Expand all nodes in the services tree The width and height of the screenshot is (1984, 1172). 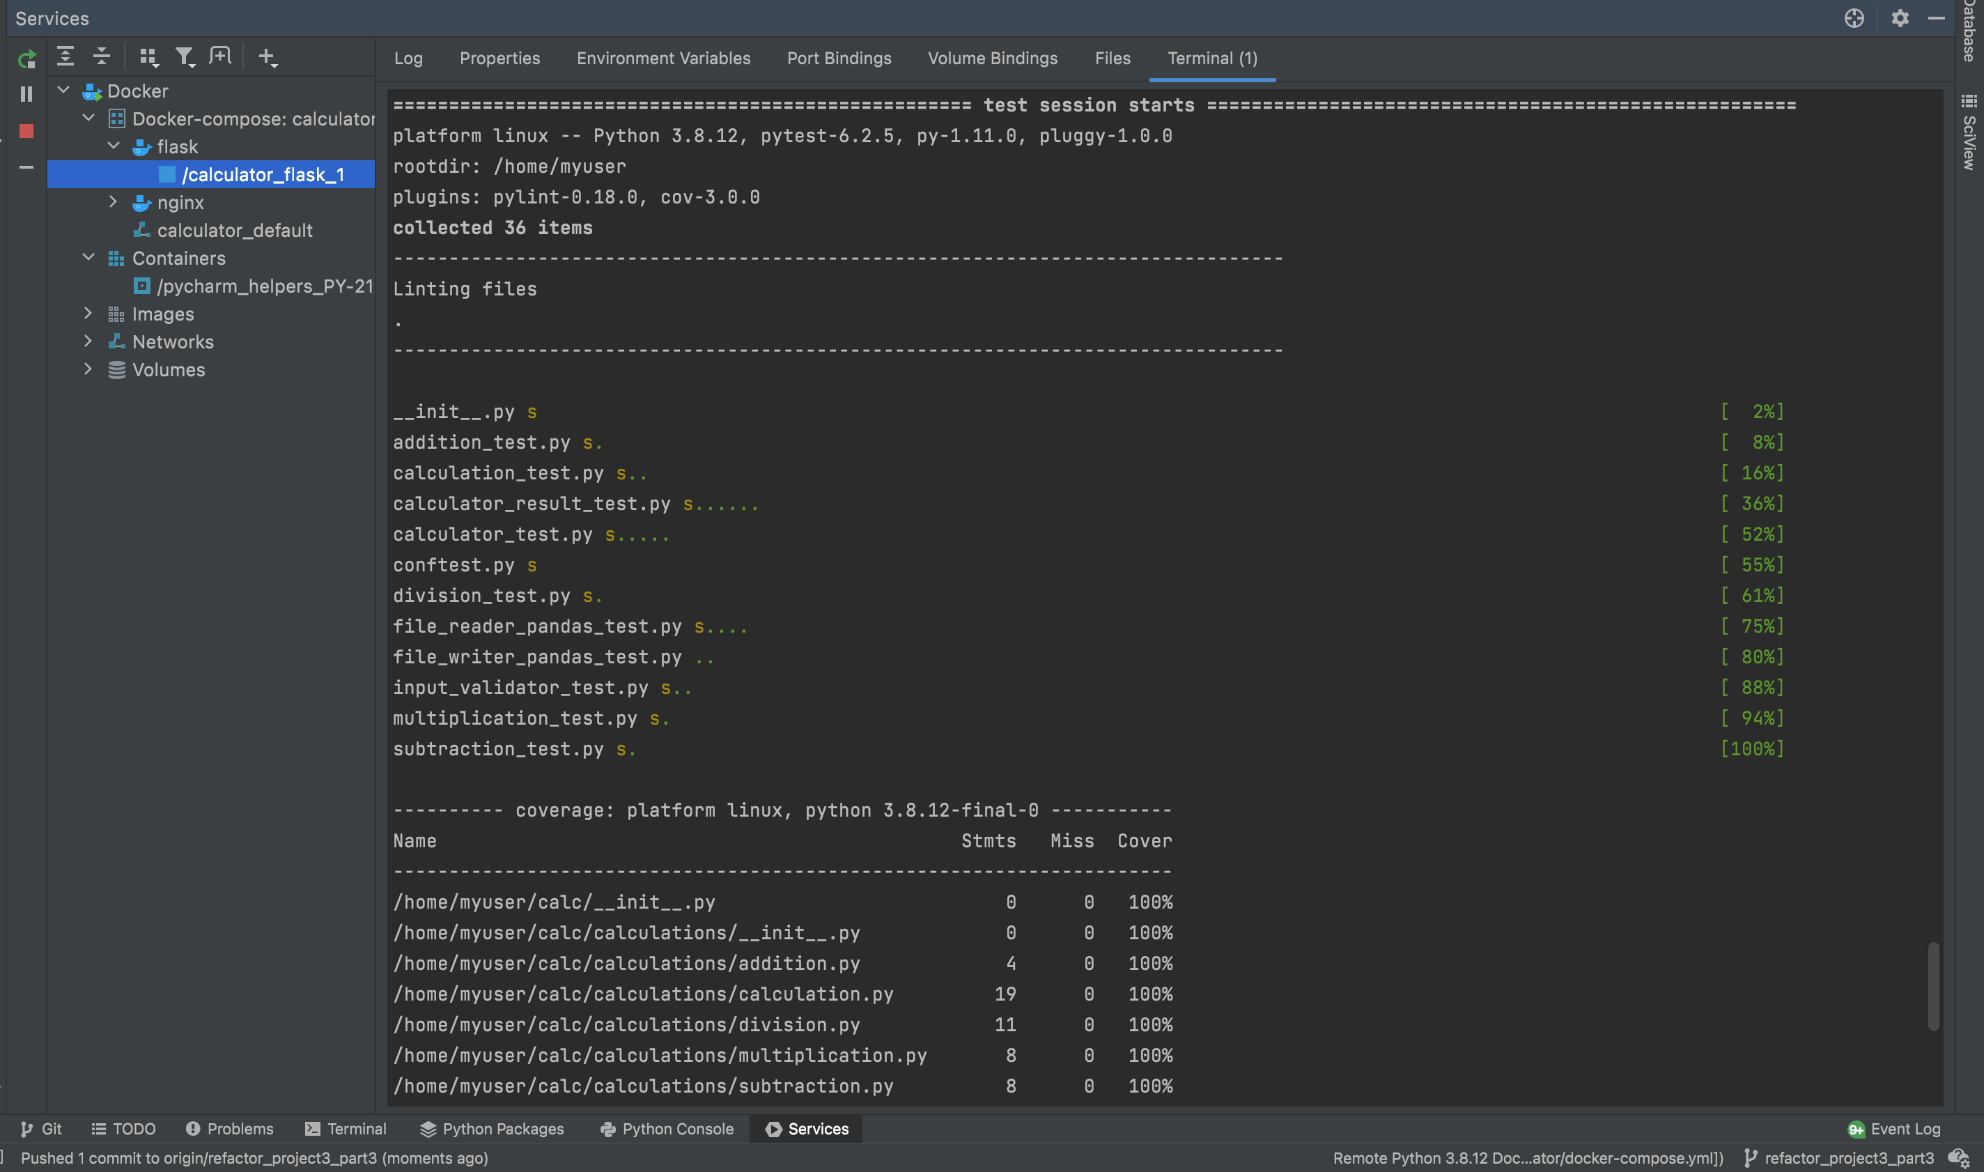click(65, 56)
